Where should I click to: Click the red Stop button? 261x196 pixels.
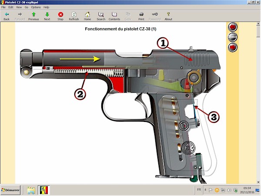click(x=60, y=17)
